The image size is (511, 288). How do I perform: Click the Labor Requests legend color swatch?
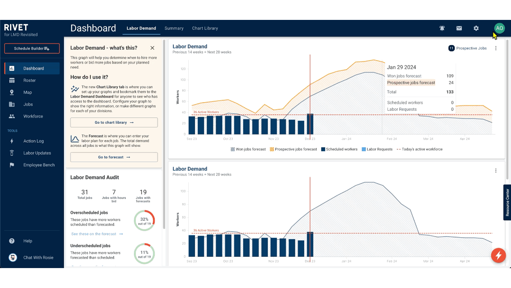point(363,149)
